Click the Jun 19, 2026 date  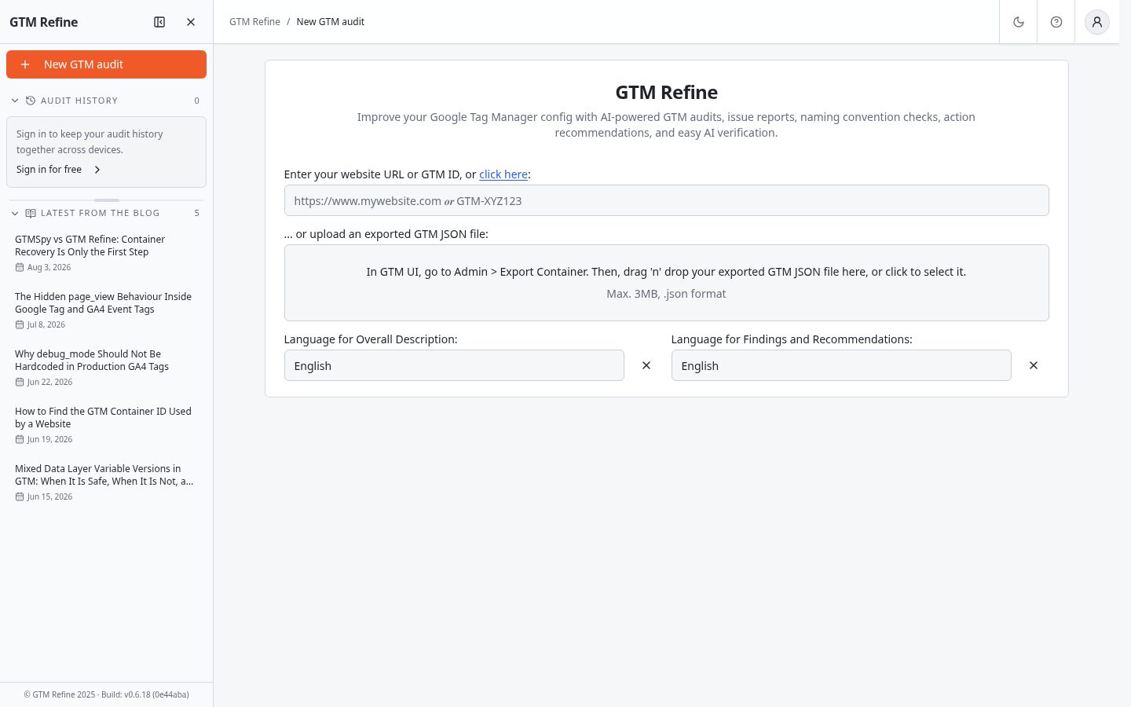pos(49,439)
